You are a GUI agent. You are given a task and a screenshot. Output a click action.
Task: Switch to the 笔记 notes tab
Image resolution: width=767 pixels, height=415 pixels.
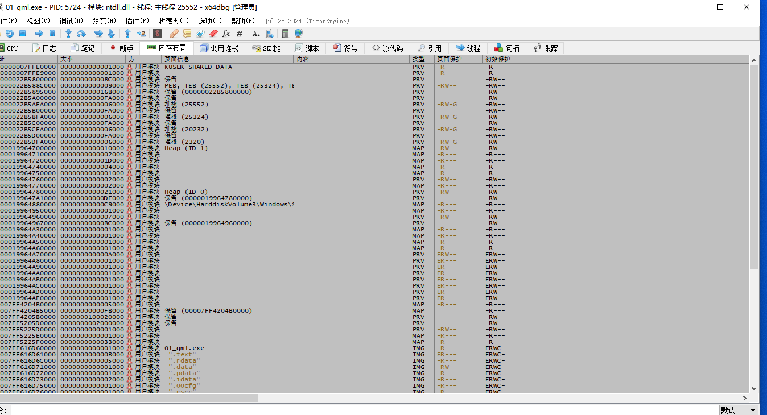(82, 48)
